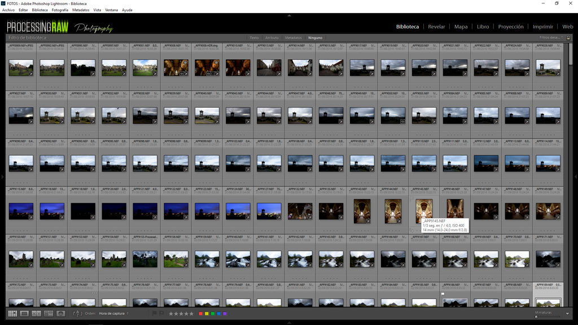Open Survey view
The height and width of the screenshot is (325, 578).
pos(49,313)
